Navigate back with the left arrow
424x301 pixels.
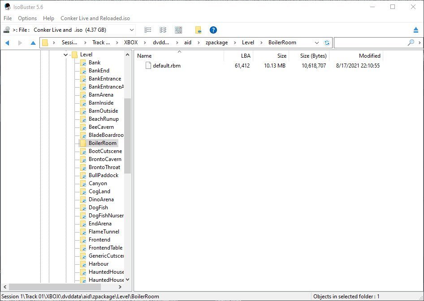[x=7, y=43]
